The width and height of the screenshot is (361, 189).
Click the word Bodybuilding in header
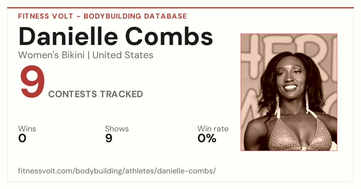tap(113, 16)
